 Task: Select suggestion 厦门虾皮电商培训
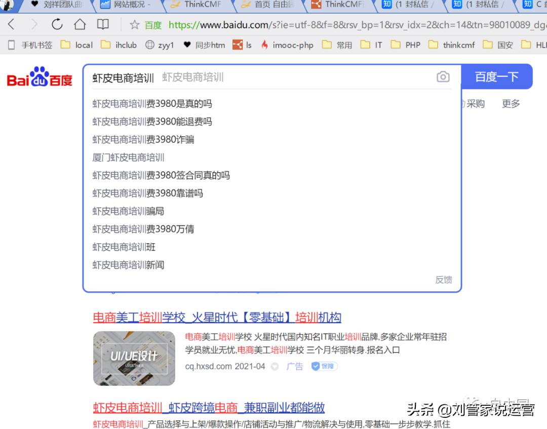coord(128,158)
